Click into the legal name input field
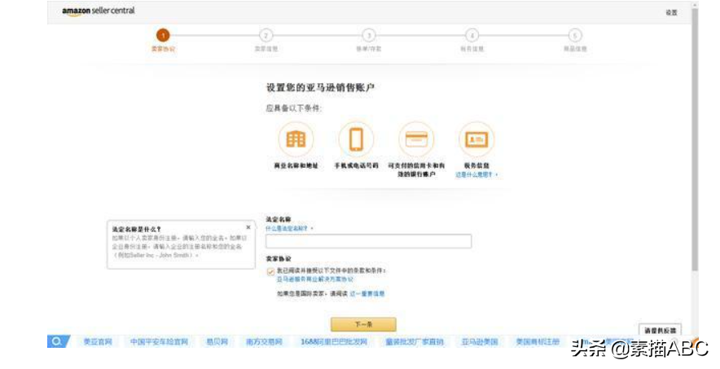The width and height of the screenshot is (720, 369). [368, 241]
